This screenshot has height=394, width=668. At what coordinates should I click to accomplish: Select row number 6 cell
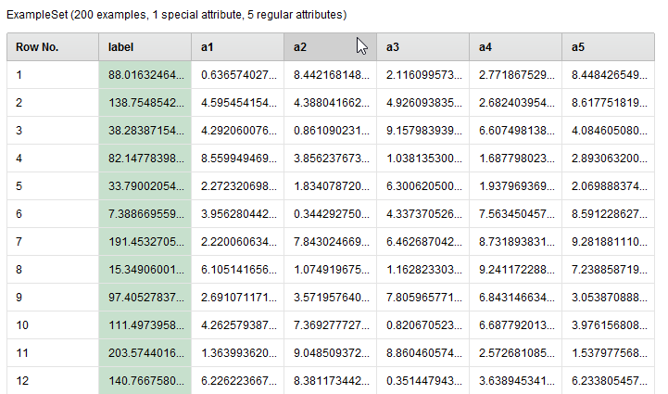point(53,214)
